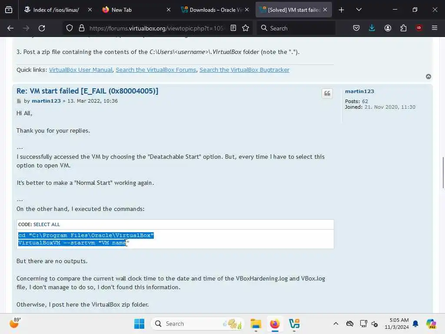Open Search the VirtualBox Forums link
The width and height of the screenshot is (445, 334).
coord(156,70)
